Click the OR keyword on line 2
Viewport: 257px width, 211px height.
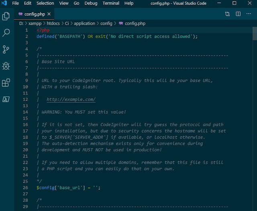pyautogui.click(x=90, y=36)
